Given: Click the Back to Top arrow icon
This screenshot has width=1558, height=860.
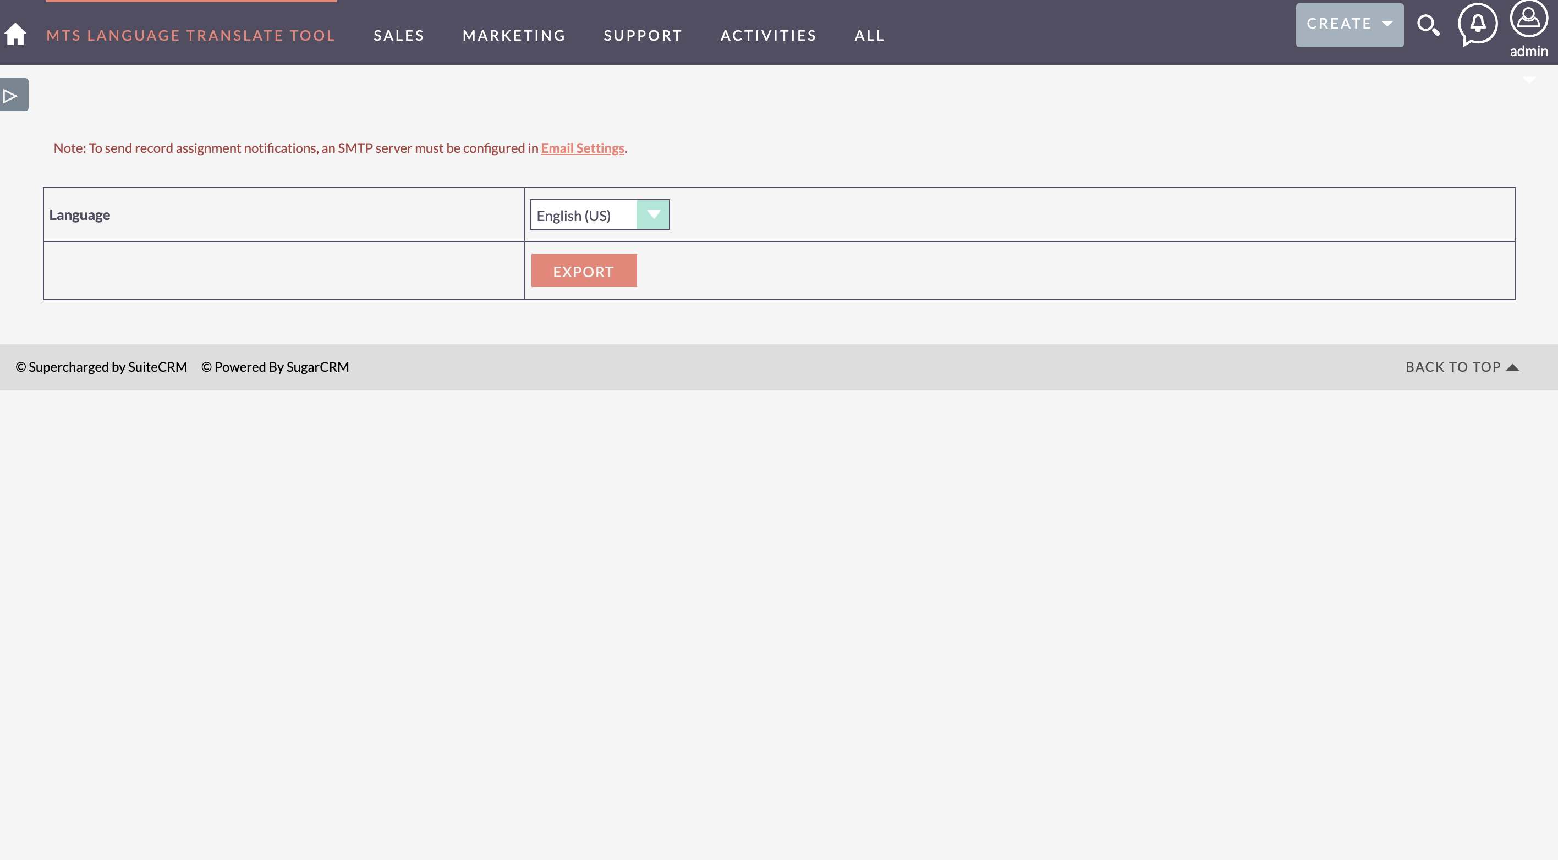Looking at the screenshot, I should click(1513, 366).
